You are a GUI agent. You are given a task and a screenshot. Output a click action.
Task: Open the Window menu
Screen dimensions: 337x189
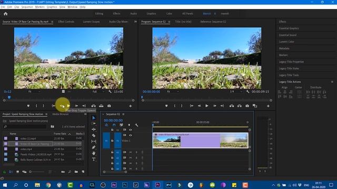pos(72,7)
